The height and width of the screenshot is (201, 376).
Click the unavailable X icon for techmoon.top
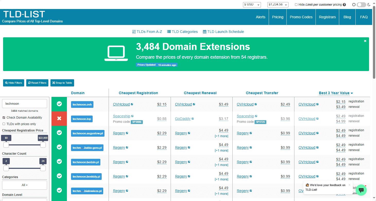[x=59, y=118]
